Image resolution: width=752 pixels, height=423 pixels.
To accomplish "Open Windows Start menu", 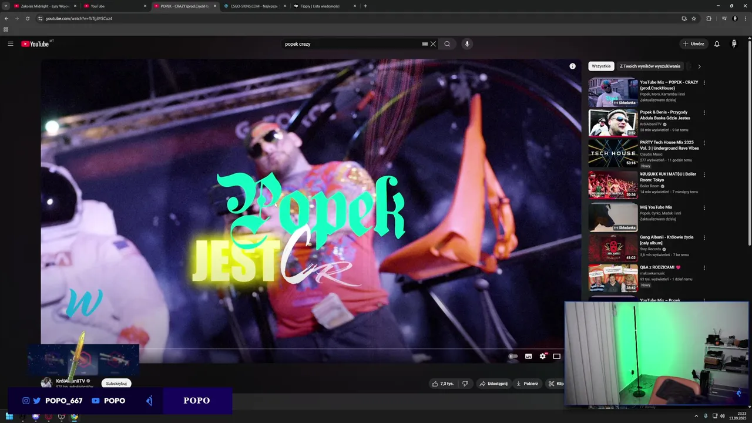I will tap(9, 417).
